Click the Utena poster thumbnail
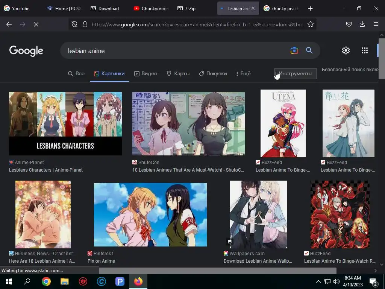The width and height of the screenshot is (385, 289). tap(283, 123)
